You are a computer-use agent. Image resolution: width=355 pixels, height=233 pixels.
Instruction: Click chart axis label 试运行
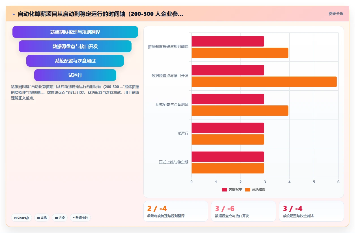(x=183, y=134)
